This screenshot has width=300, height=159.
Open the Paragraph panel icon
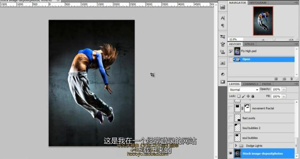(223, 26)
